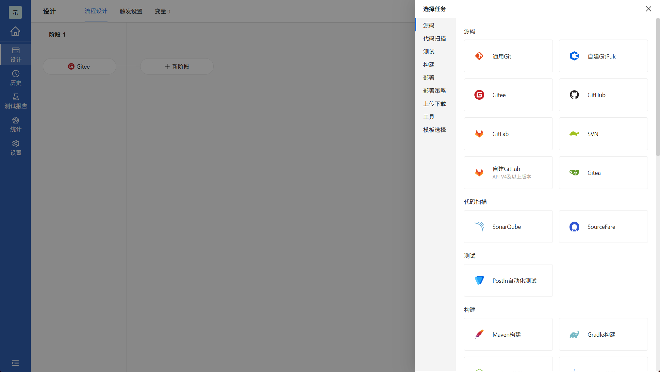Add a new stage with 新阶段 button
Screen dimensions: 660x372
[177, 66]
